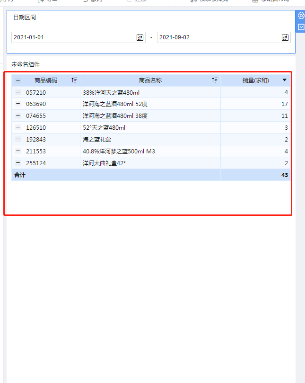Click the 销量(求和) column header
Screen dimensions: 305x383
(x=255, y=80)
